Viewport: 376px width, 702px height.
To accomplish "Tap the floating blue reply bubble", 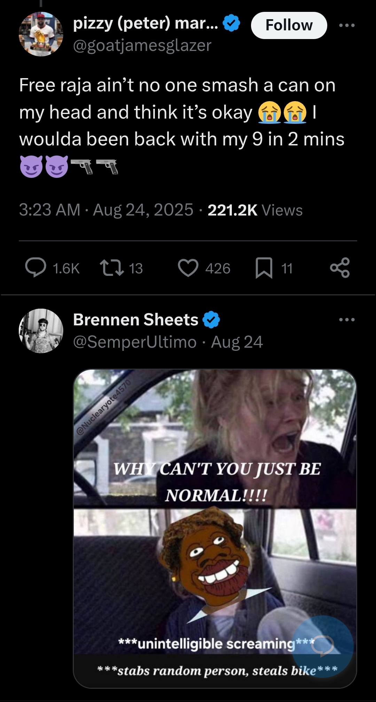I will pyautogui.click(x=323, y=646).
